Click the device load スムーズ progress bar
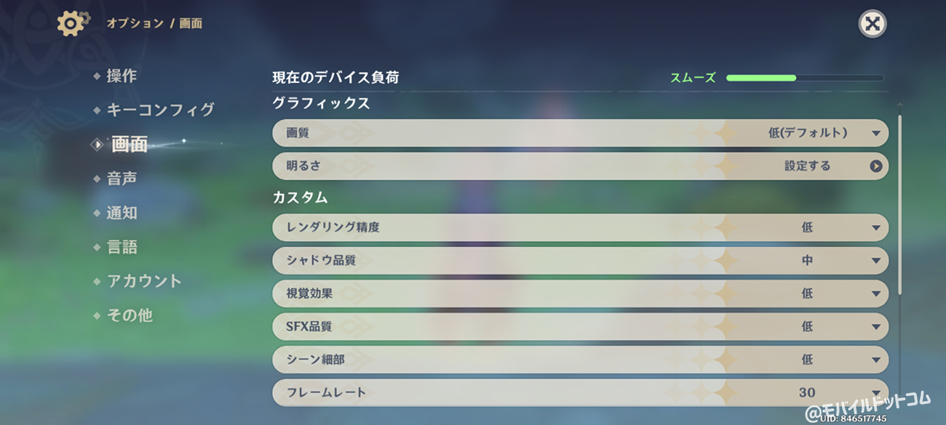The height and width of the screenshot is (425, 946). tap(805, 78)
